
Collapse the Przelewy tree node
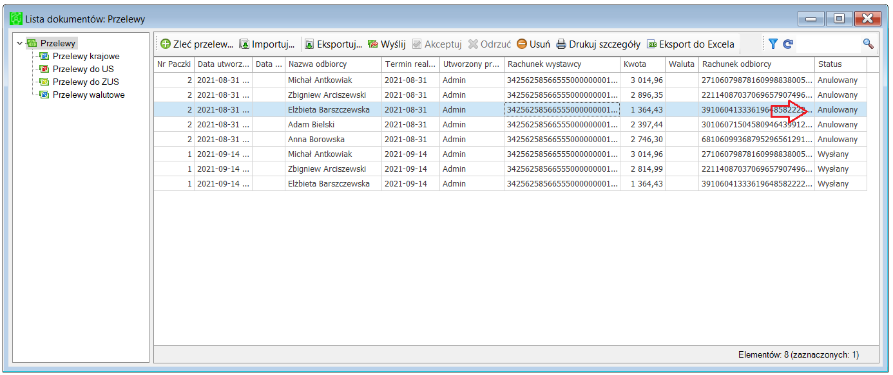click(19, 44)
